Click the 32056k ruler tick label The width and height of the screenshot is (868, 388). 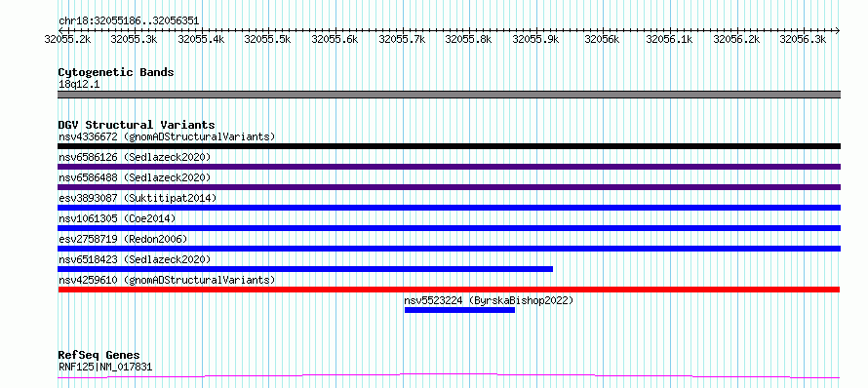tap(602, 39)
